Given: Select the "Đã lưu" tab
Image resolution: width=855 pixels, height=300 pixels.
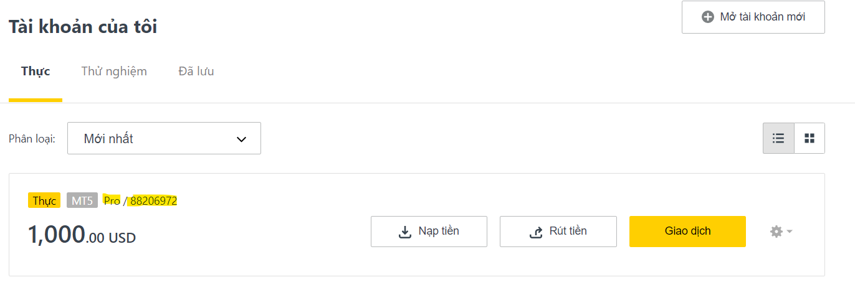Looking at the screenshot, I should point(196,71).
